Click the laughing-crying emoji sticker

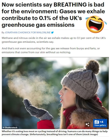tap(96, 24)
